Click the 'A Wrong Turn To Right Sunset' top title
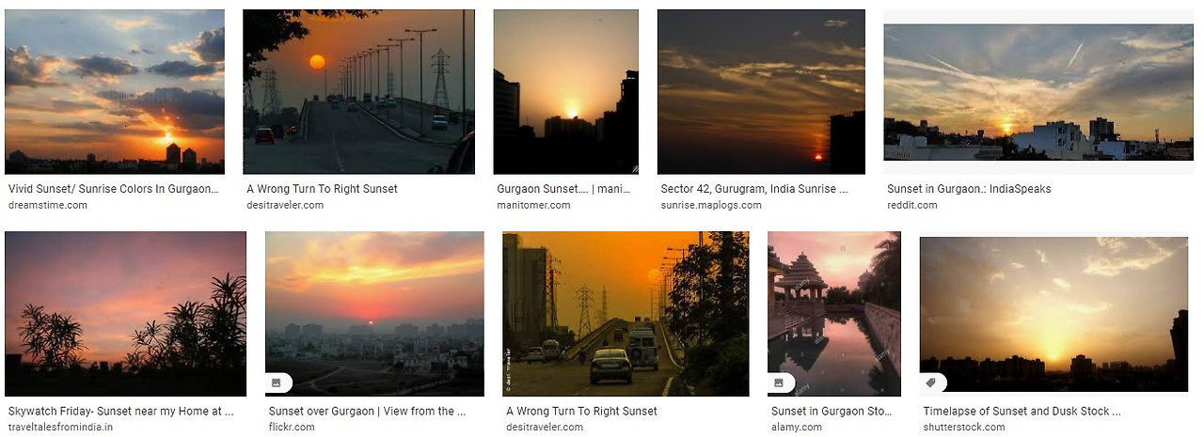Image resolution: width=1204 pixels, height=437 pixels. pyautogui.click(x=322, y=189)
